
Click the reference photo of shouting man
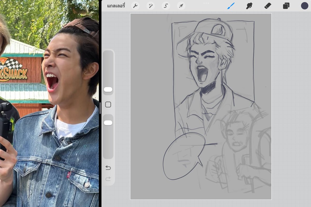[49, 103]
